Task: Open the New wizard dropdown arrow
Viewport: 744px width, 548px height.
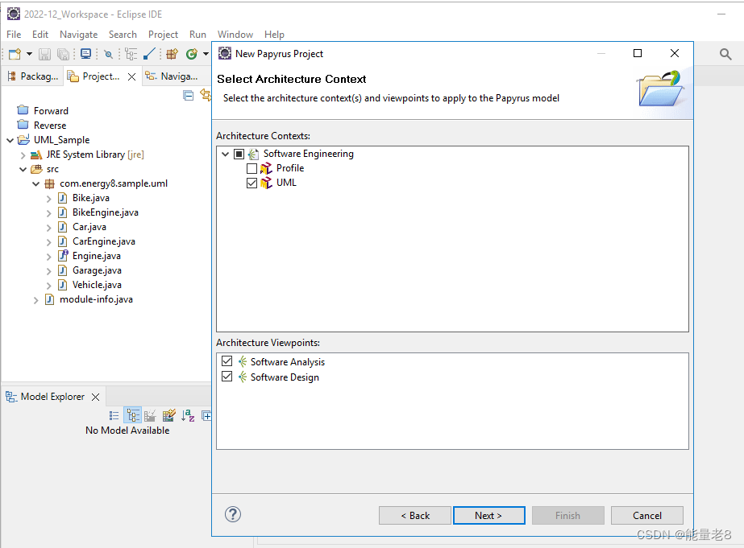Action: tap(29, 54)
